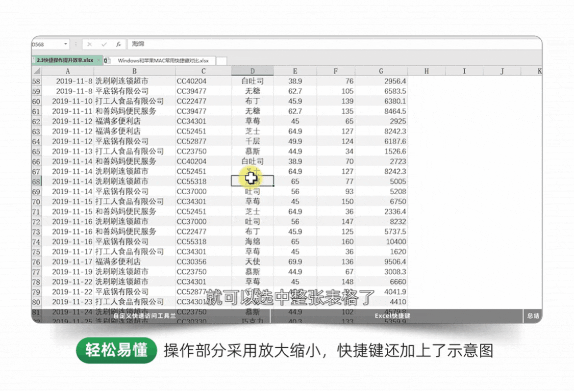The height and width of the screenshot is (391, 574).
Task: Select column H header
Action: click(427, 71)
